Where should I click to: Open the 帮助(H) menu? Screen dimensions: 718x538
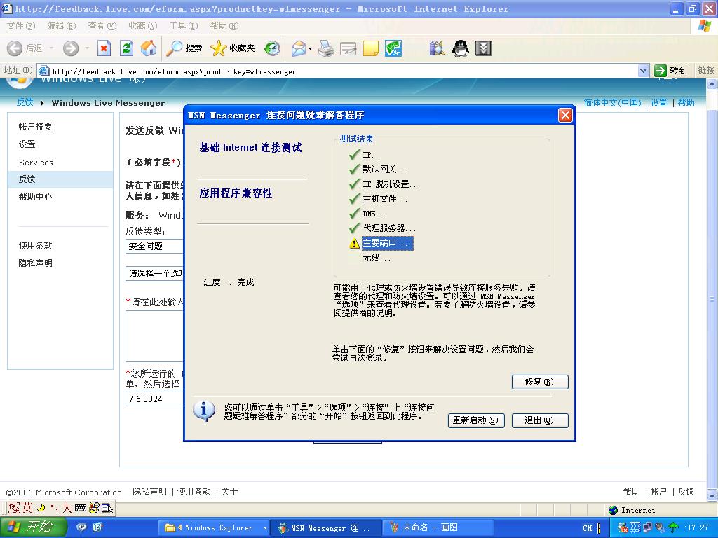(x=224, y=26)
